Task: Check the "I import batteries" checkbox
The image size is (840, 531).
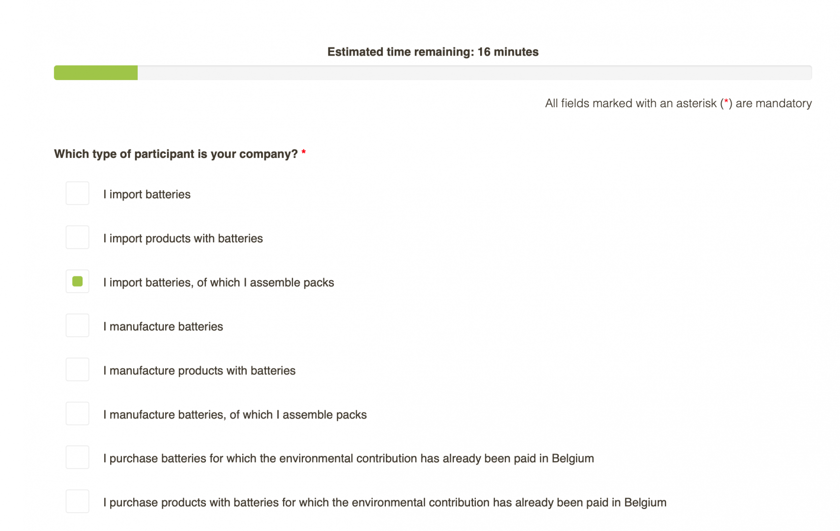Action: click(77, 193)
